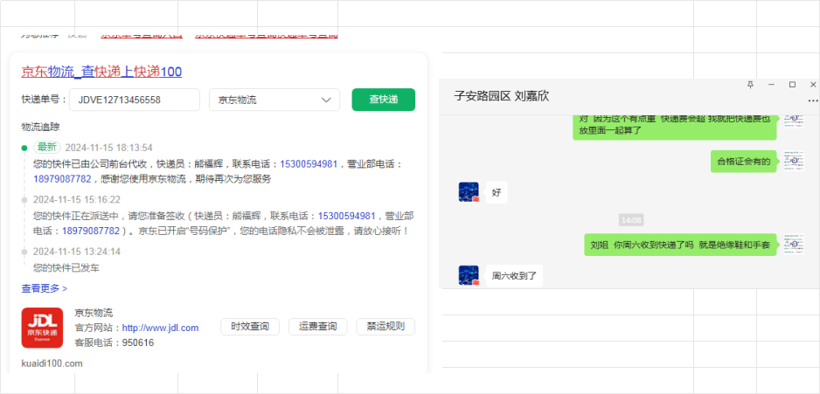
Task: Click the received message 周六收到了
Action: [515, 275]
